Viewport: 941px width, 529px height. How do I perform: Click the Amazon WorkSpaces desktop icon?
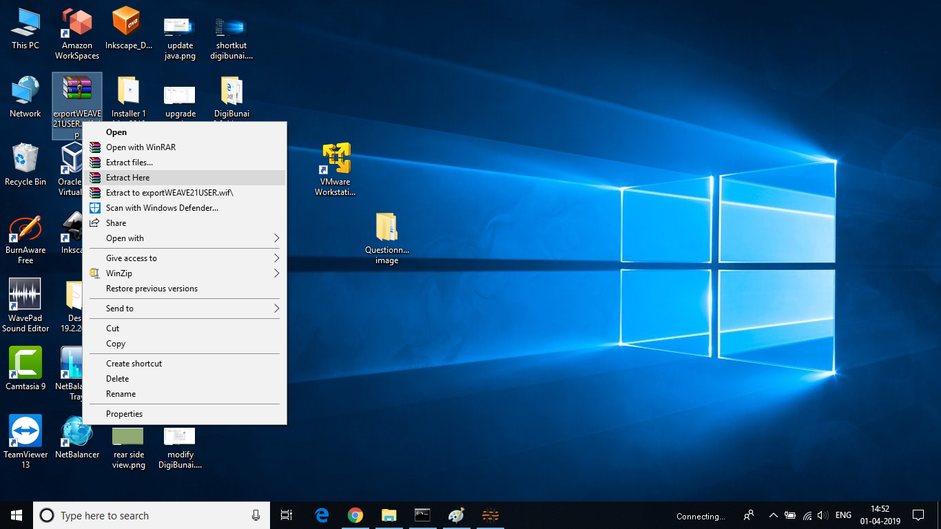point(77,24)
